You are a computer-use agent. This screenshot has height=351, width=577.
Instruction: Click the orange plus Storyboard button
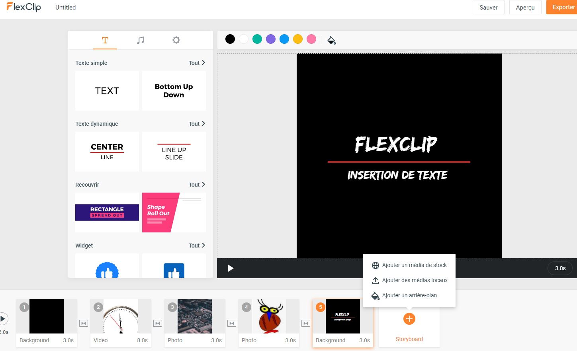click(409, 319)
